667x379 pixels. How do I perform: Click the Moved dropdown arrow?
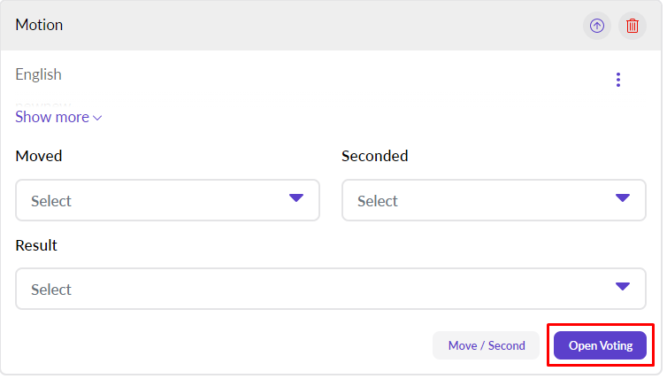pos(296,197)
